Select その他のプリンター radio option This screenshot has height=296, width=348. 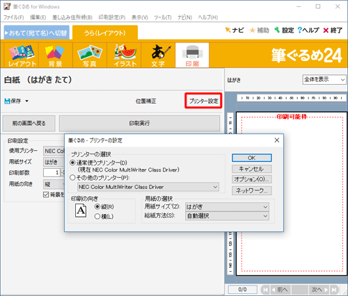(x=72, y=178)
